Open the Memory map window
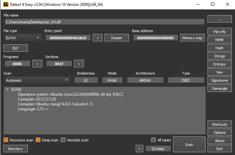Image resolution: width=235 pixels, height=155 pixels. pyautogui.click(x=192, y=38)
